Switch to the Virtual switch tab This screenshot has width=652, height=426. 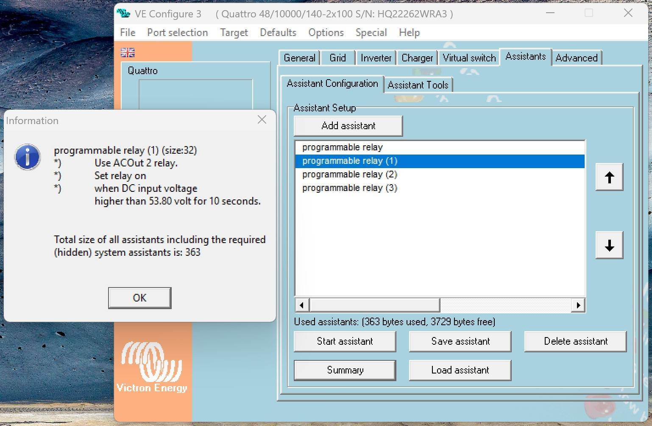click(469, 58)
